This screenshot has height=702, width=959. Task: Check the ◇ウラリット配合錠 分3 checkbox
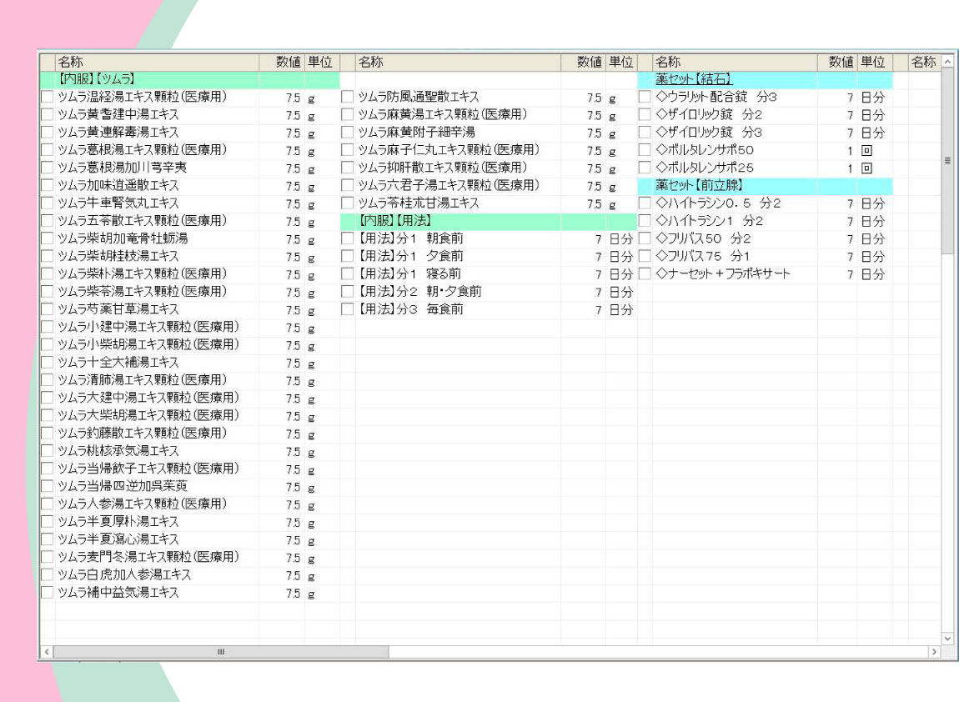click(645, 98)
